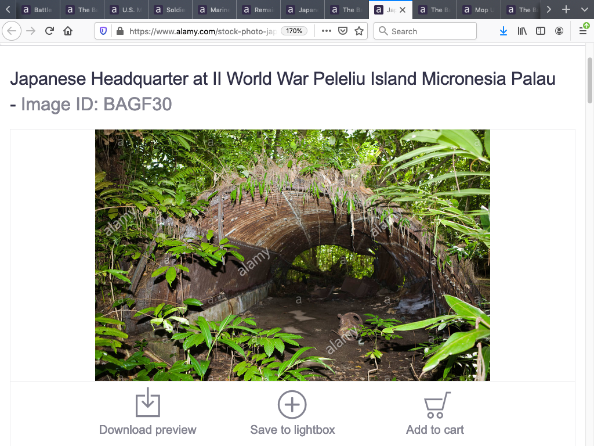Open the Library bookmarks and history icon
This screenshot has height=446, width=594.
pos(522,31)
